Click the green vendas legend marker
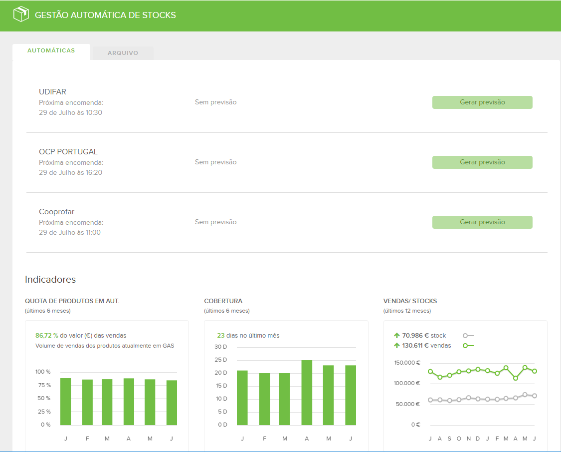Image resolution: width=561 pixels, height=452 pixels. point(467,346)
